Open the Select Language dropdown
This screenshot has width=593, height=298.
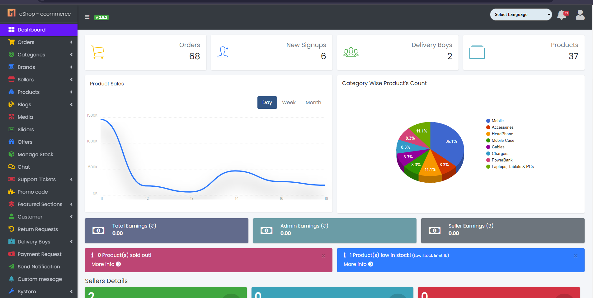(x=521, y=15)
